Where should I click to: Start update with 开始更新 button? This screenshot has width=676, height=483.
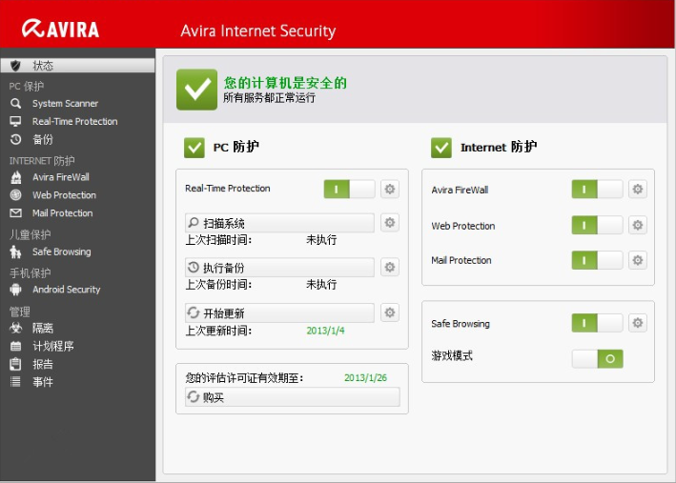coord(278,312)
